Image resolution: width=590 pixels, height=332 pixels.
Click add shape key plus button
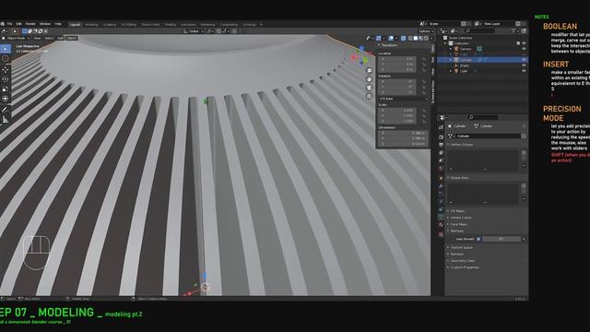click(x=524, y=186)
